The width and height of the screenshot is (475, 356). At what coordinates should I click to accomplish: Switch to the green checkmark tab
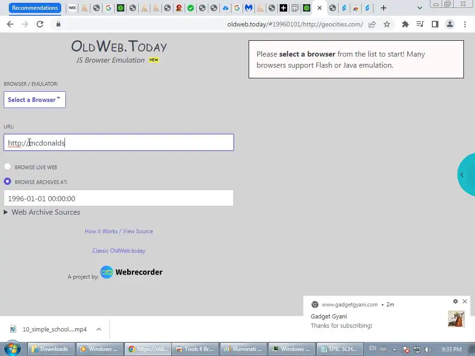[x=191, y=8]
